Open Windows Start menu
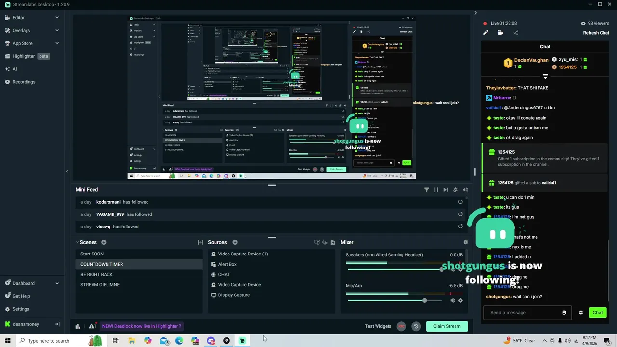The height and width of the screenshot is (347, 617). (7, 341)
